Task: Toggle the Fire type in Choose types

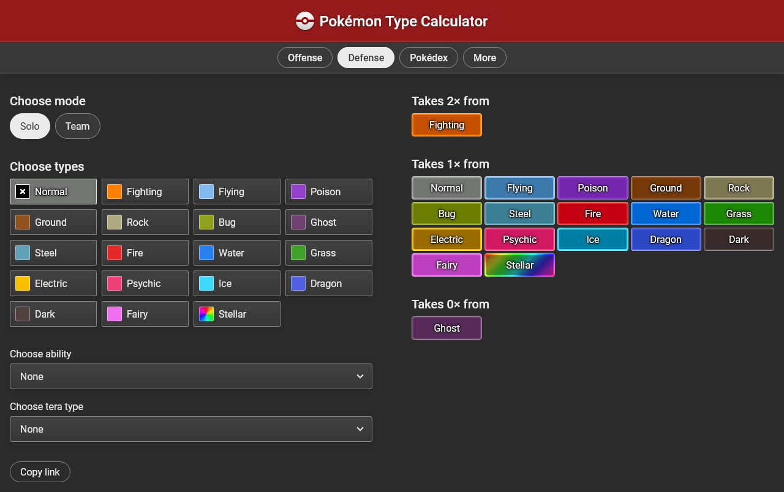Action: [x=145, y=253]
